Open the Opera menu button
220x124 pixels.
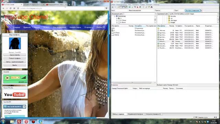(4, 1)
